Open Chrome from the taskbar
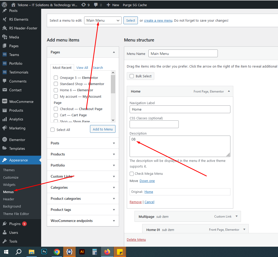The width and height of the screenshot is (278, 257). click(57, 252)
